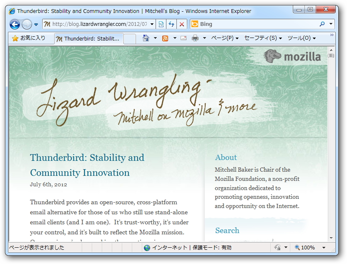
Task: Toggle Compatibility View in the address bar
Action: click(161, 24)
